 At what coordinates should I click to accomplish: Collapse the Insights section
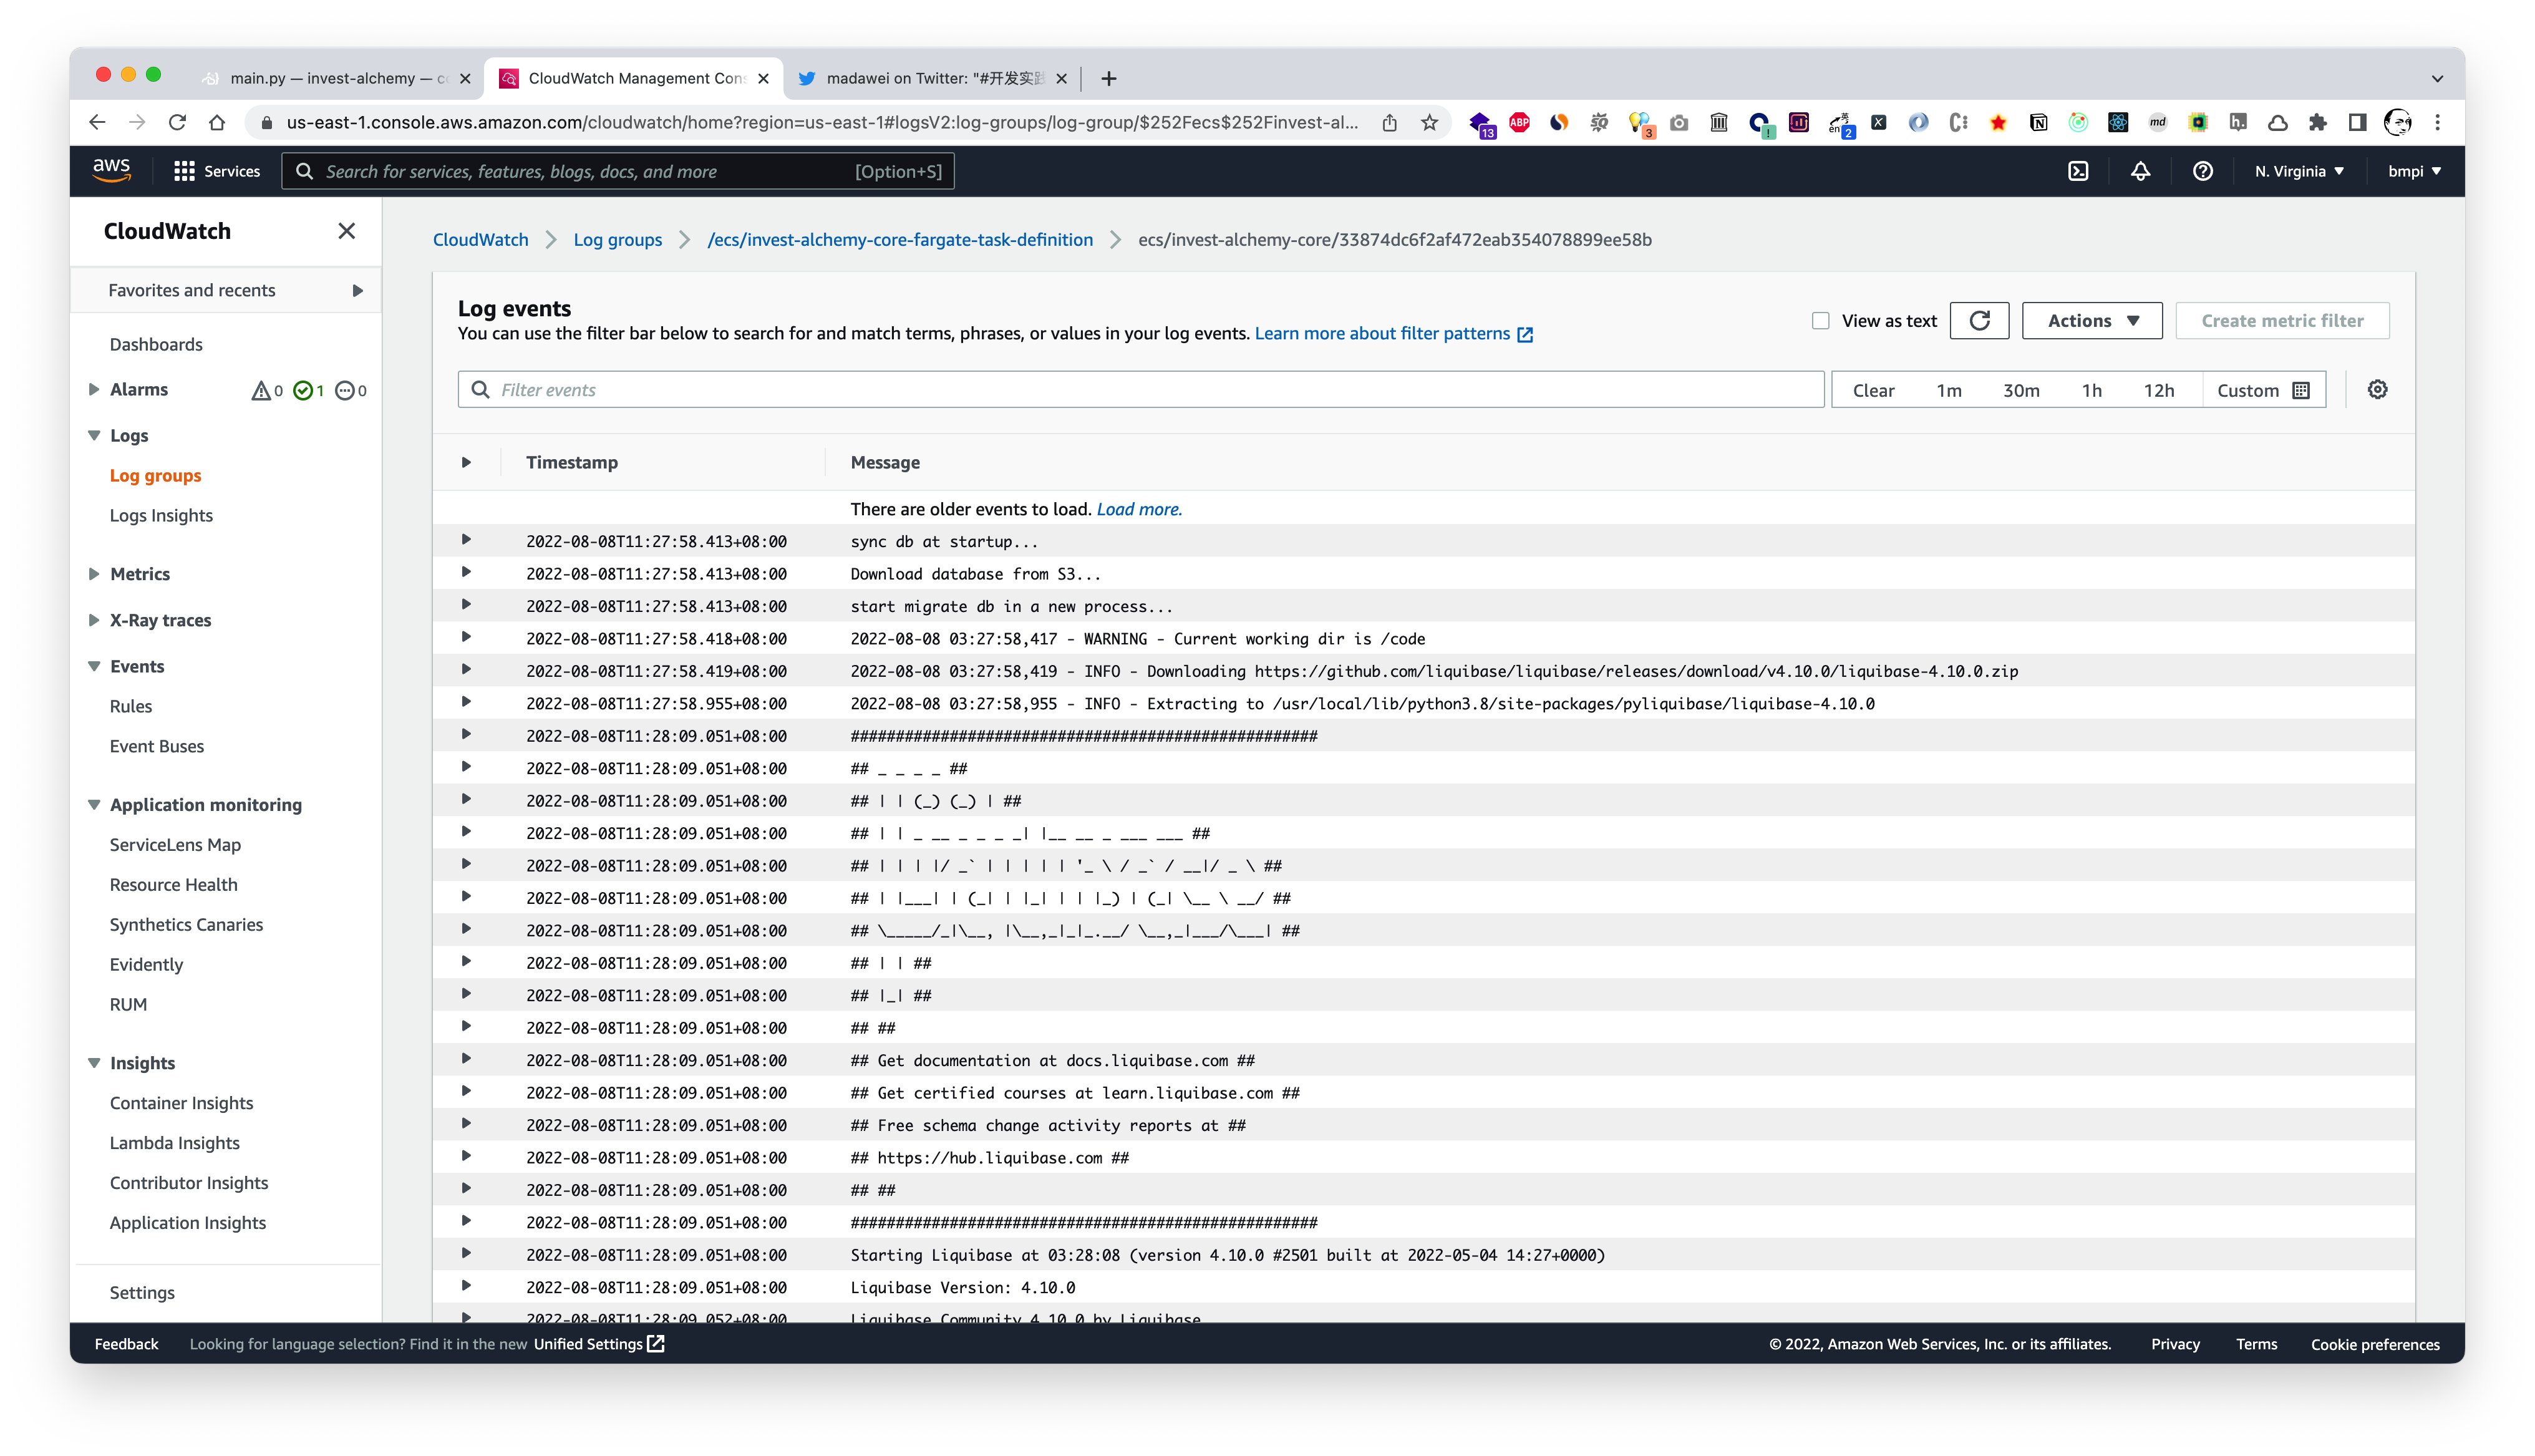(x=94, y=1063)
